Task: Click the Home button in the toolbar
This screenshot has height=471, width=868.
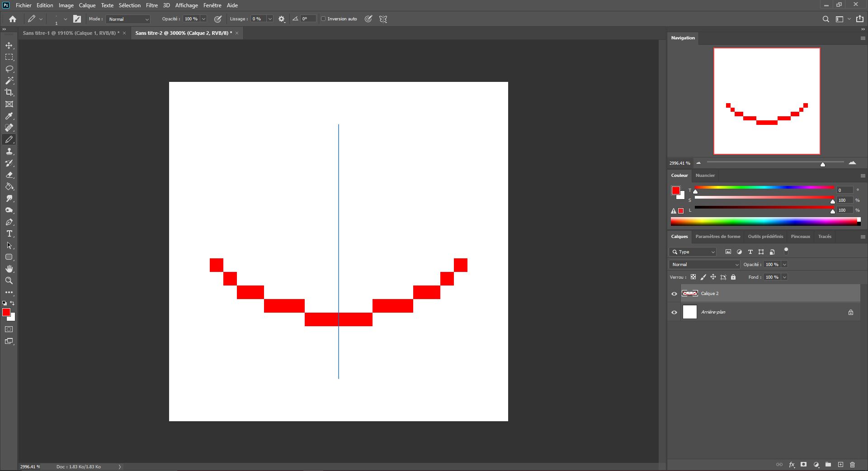Action: 12,19
